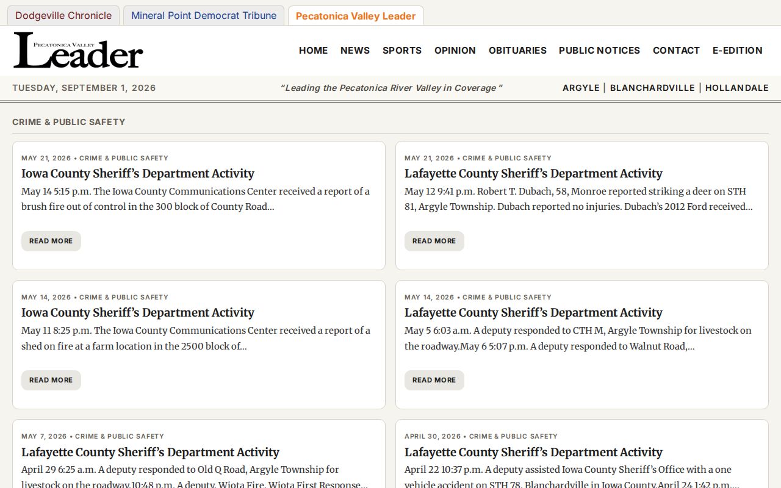Click the tagline "Leading the Pecatonica River Valley in Coverage"
The height and width of the screenshot is (488, 781).
pyautogui.click(x=391, y=88)
